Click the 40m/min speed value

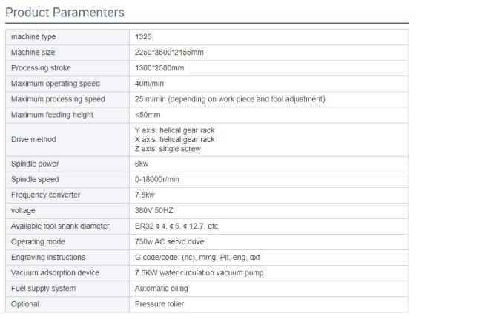149,84
